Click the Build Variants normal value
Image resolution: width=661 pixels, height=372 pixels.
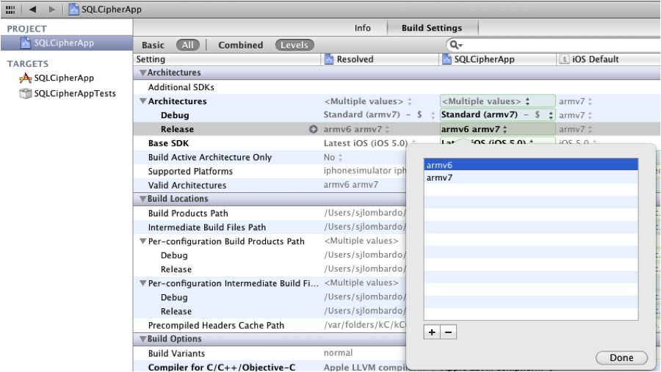(338, 353)
